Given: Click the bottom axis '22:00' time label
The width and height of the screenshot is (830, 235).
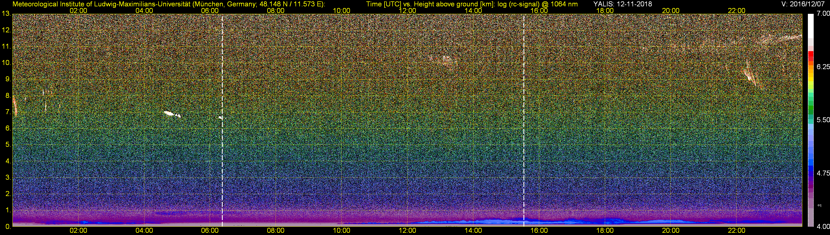Looking at the screenshot, I should pyautogui.click(x=736, y=231).
